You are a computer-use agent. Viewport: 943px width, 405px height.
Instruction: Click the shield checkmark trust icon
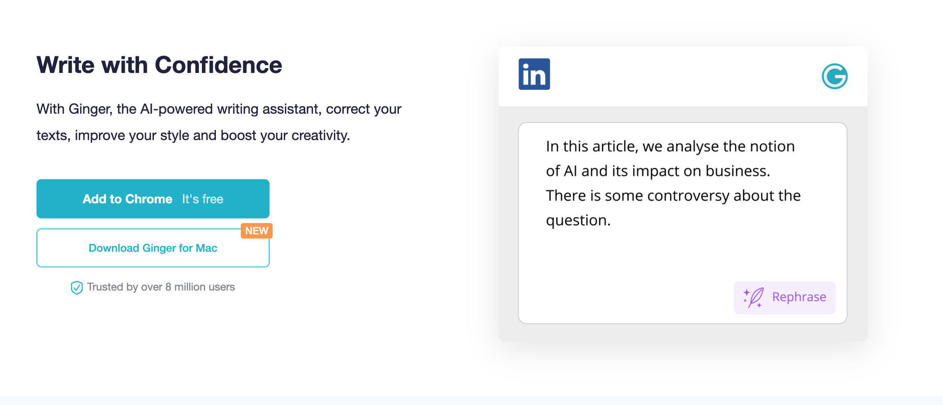click(76, 288)
